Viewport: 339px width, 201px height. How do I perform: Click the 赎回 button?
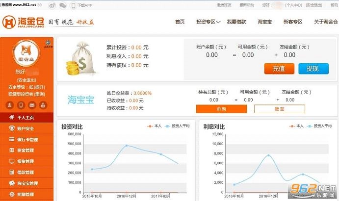(280, 109)
